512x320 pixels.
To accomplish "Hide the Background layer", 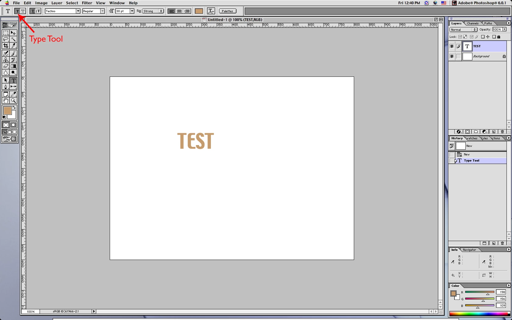I will (452, 56).
